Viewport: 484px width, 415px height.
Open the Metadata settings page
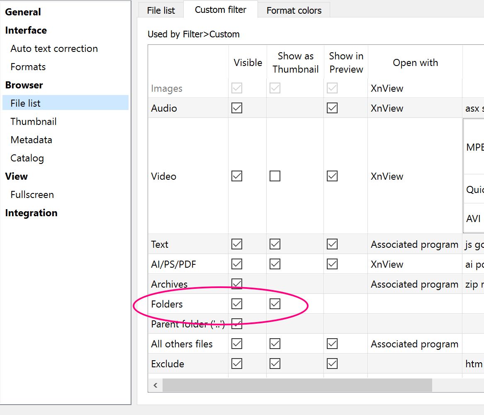click(31, 140)
